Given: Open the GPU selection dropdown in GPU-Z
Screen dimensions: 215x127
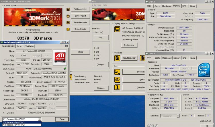Looking at the screenshot, I should click(x=40, y=119).
